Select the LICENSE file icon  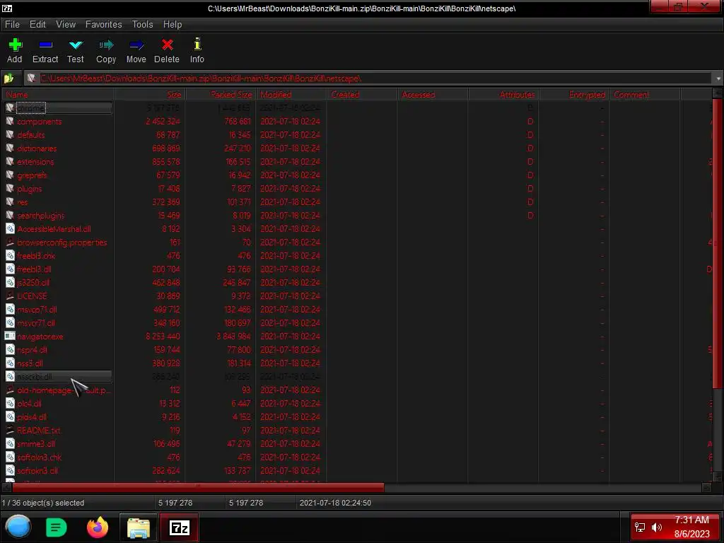pyautogui.click(x=10, y=296)
